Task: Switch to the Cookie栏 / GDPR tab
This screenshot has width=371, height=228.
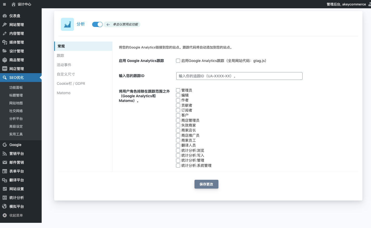Action: pos(83,84)
